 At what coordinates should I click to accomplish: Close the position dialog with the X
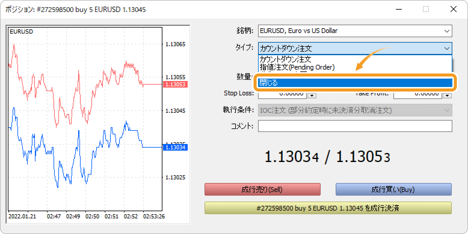(453, 9)
